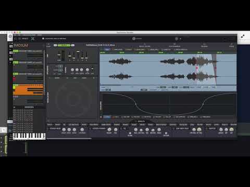
Task: Click the last knob in the STEREO FIELD section
Action: tap(82, 130)
